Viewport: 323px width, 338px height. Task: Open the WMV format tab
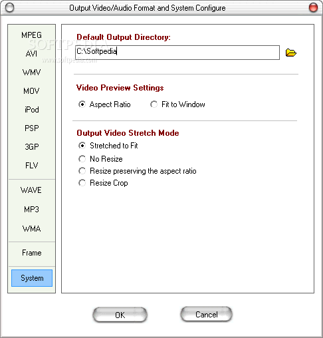click(x=31, y=73)
